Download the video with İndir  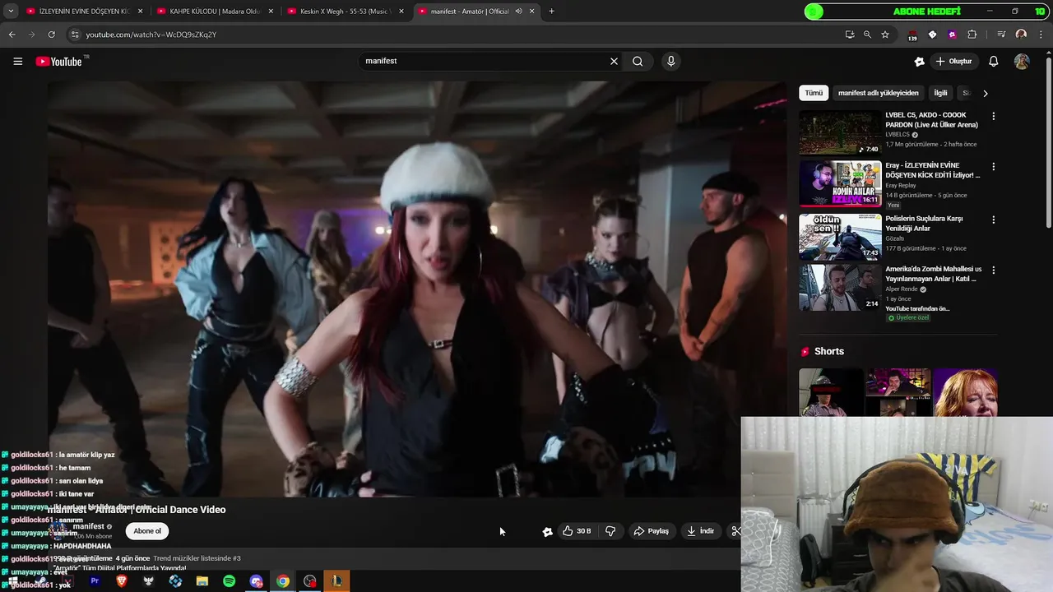point(701,531)
